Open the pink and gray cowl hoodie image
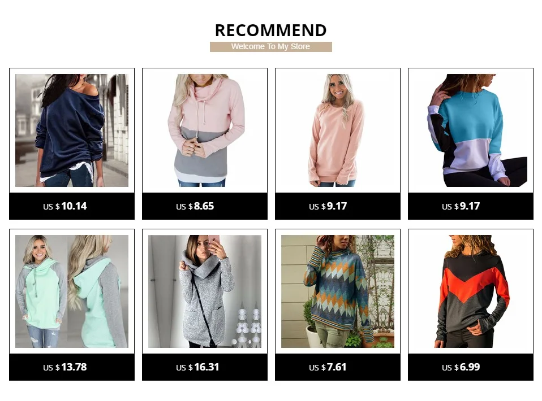Viewport: 542px width, 401px height. [205, 130]
